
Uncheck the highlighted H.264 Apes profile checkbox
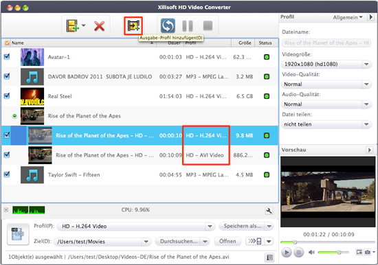(7, 135)
